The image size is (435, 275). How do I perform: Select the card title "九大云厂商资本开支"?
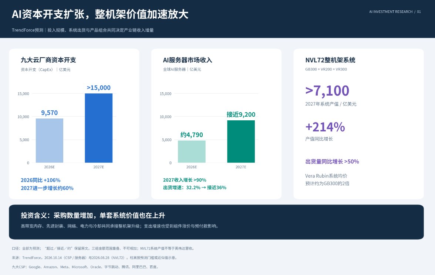[x=48, y=60]
